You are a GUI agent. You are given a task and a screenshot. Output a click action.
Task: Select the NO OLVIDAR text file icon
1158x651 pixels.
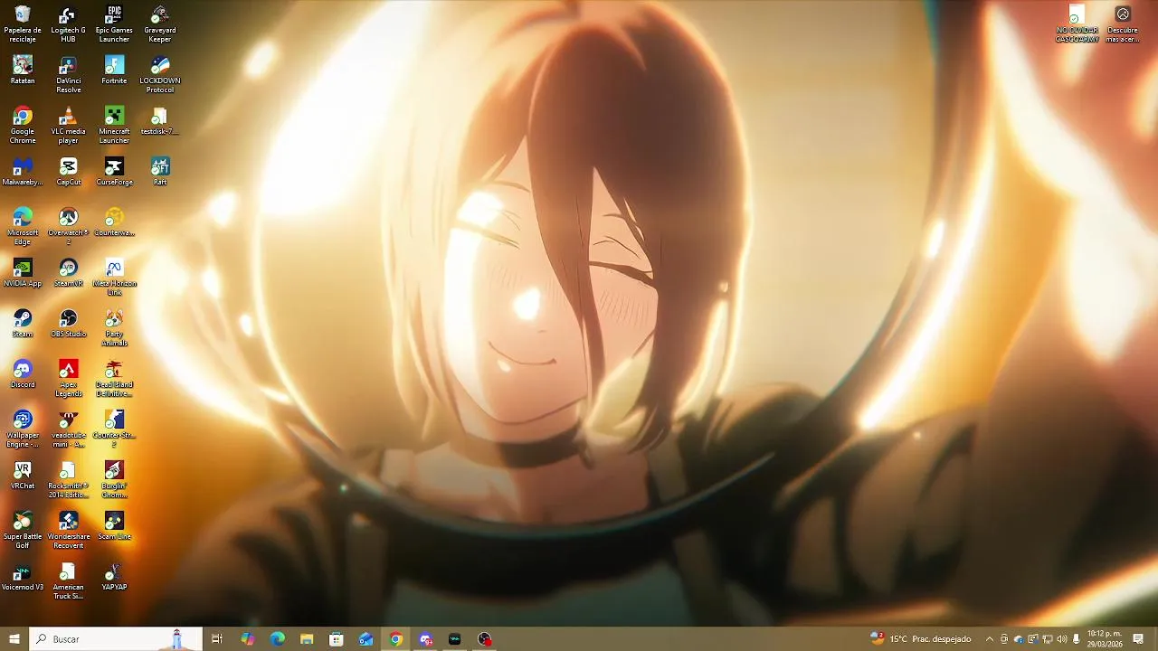click(x=1077, y=24)
